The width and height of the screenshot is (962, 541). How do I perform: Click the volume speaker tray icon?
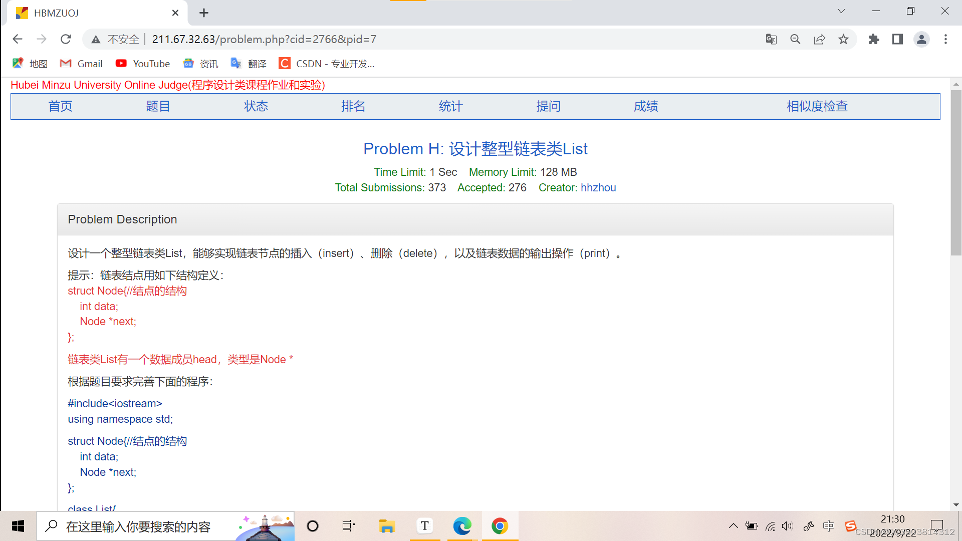pyautogui.click(x=788, y=526)
